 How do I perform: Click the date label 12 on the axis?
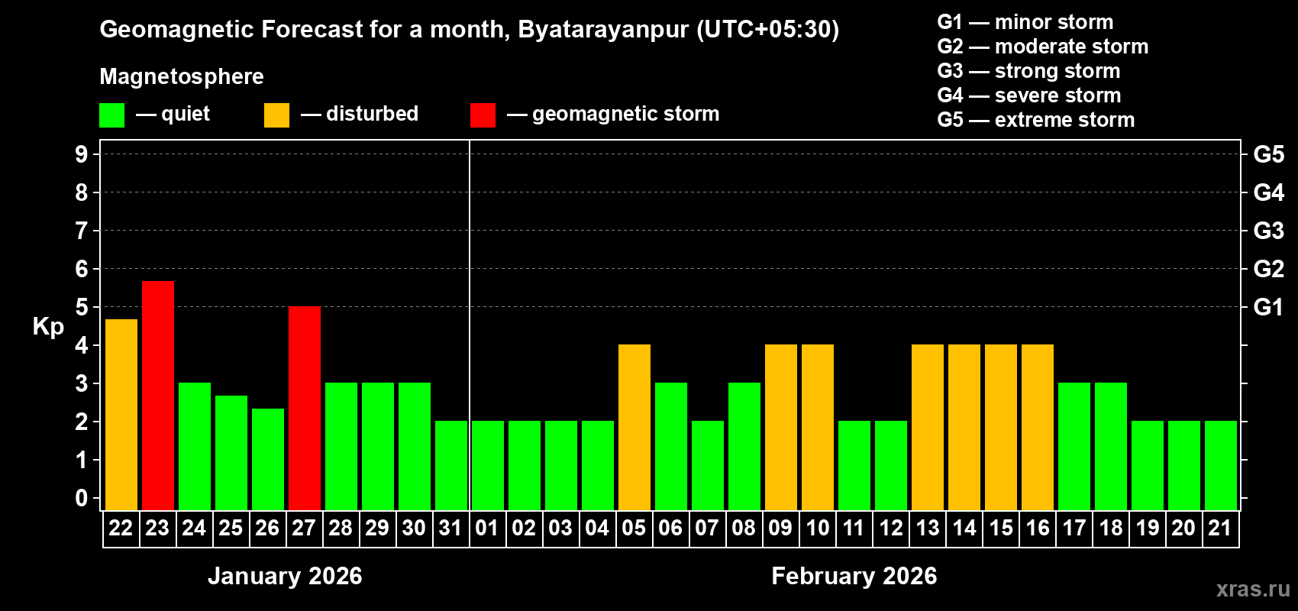(891, 529)
